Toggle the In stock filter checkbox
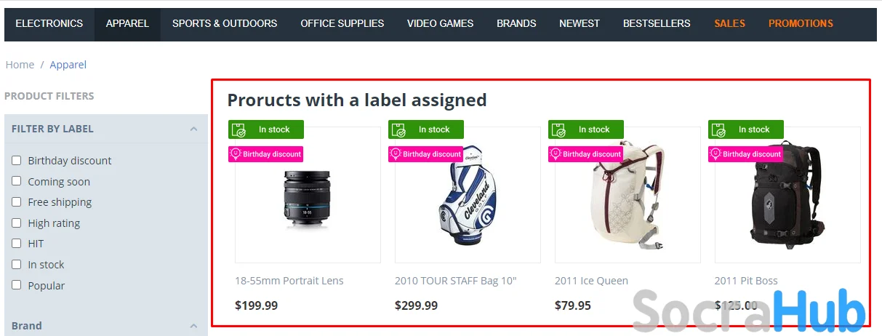882x336 pixels. pos(17,265)
